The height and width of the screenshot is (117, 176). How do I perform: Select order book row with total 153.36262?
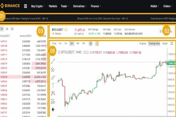pyautogui.click(x=23, y=99)
